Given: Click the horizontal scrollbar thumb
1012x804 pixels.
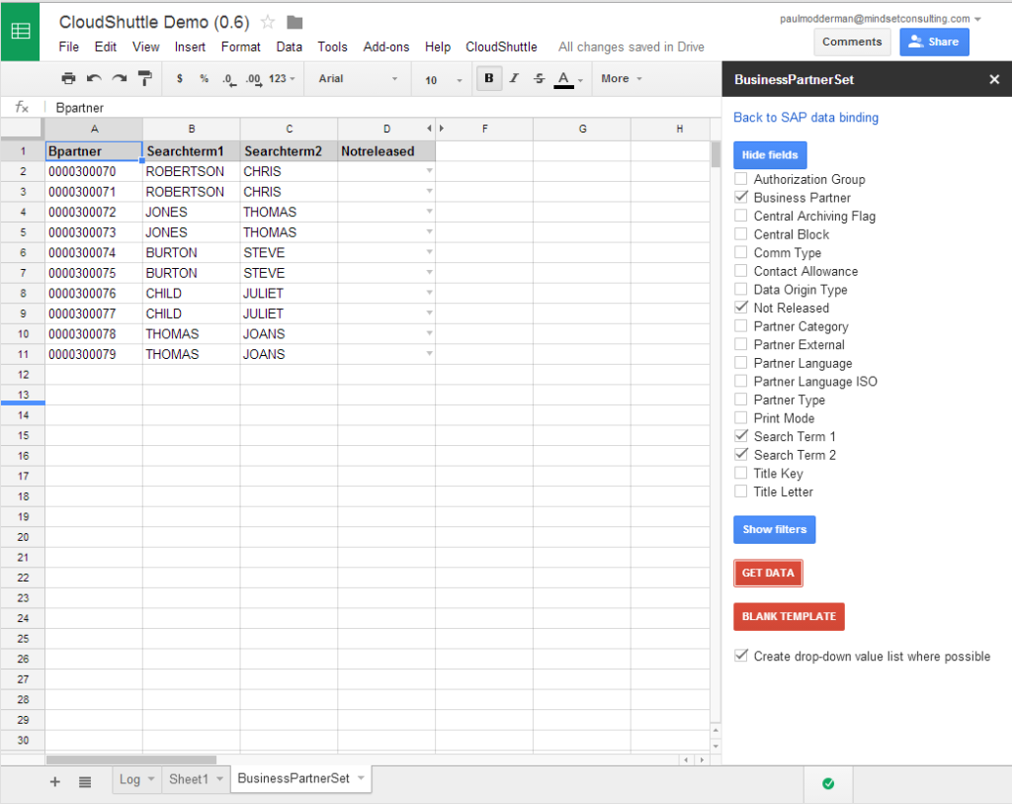Looking at the screenshot, I should [131, 760].
